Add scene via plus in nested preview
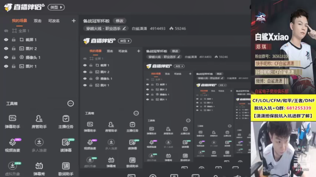The width and height of the screenshot is (316, 177). [x=139, y=51]
